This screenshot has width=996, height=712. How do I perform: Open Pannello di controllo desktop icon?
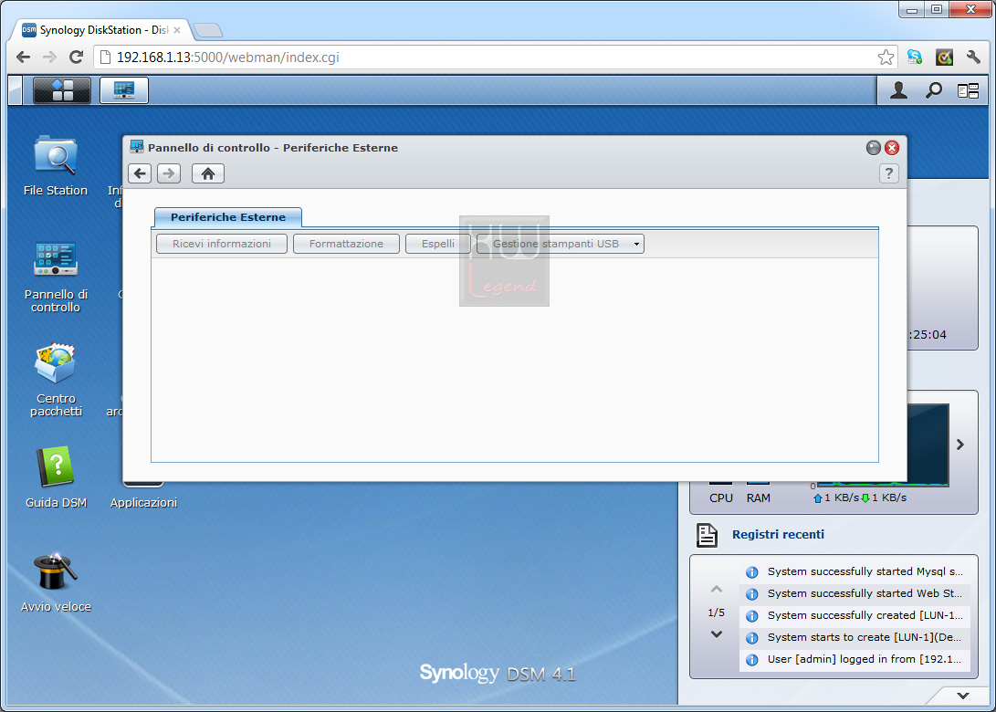coord(56,277)
